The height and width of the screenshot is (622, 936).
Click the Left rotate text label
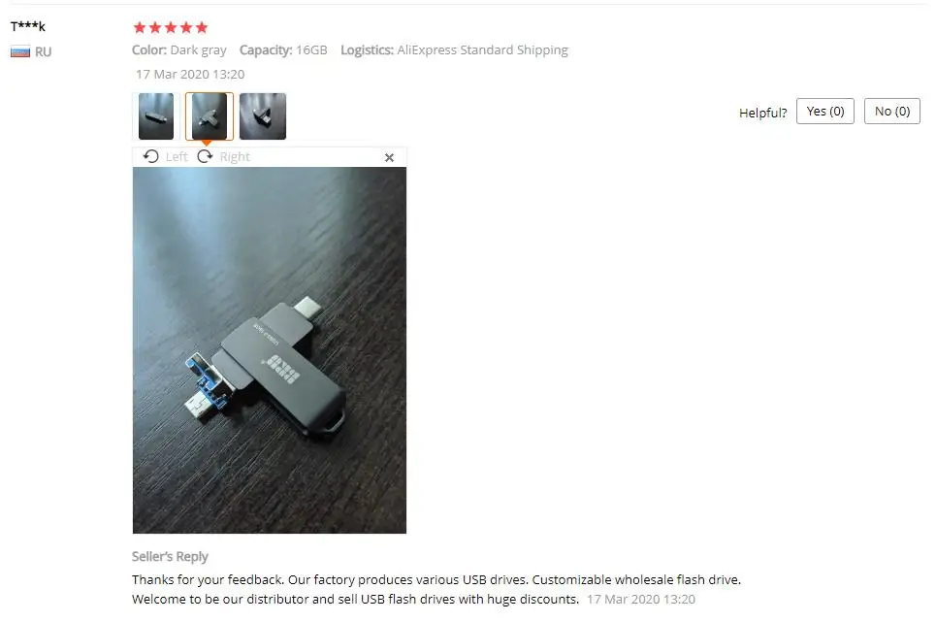pyautogui.click(x=177, y=157)
